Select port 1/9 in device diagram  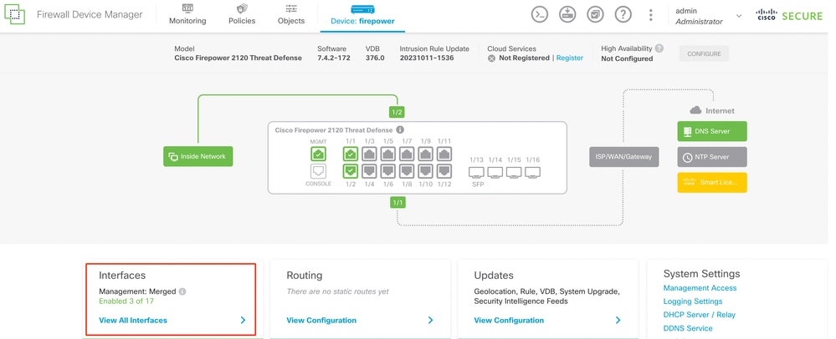coord(425,154)
